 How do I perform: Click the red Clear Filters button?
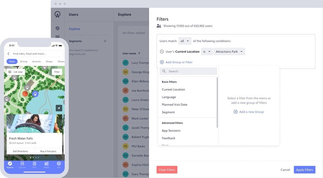tap(167, 170)
